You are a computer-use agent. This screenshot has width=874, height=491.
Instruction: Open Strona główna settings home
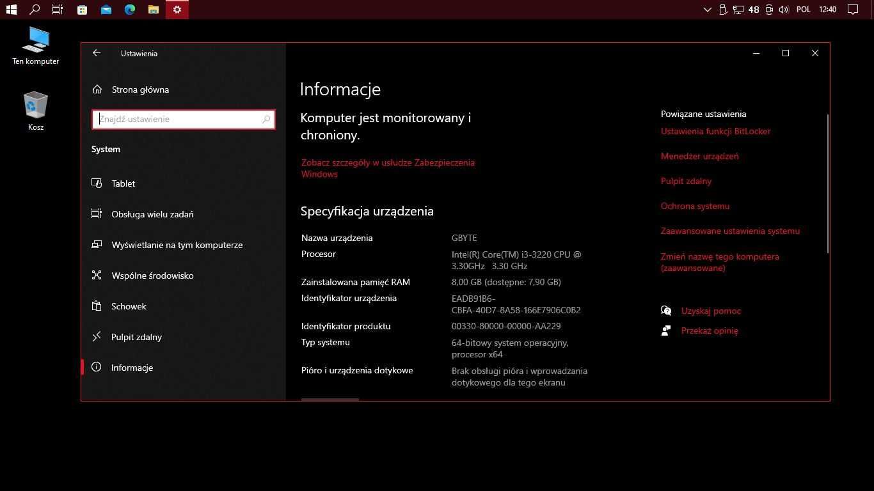(x=183, y=90)
